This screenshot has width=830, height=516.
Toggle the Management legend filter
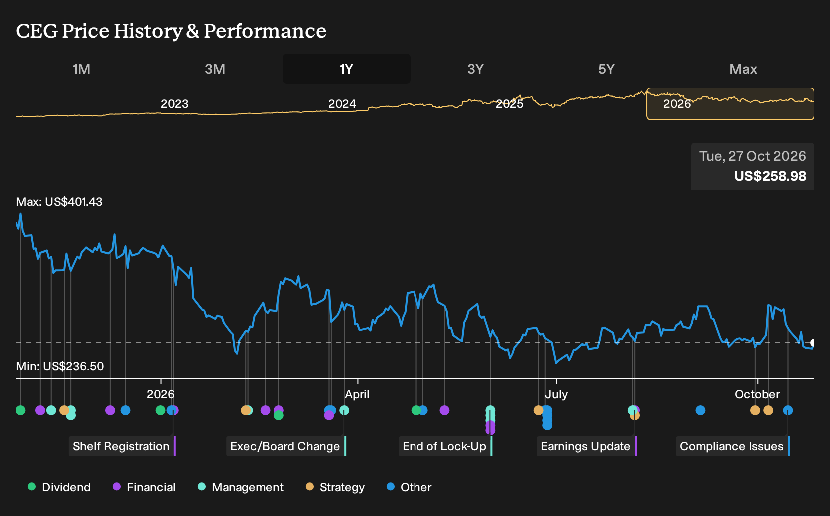pyautogui.click(x=241, y=487)
